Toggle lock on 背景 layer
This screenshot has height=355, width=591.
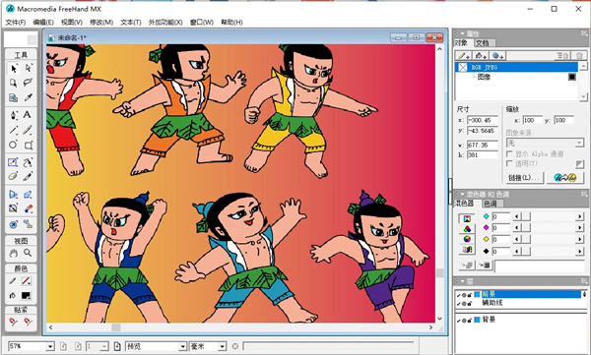pos(470,321)
